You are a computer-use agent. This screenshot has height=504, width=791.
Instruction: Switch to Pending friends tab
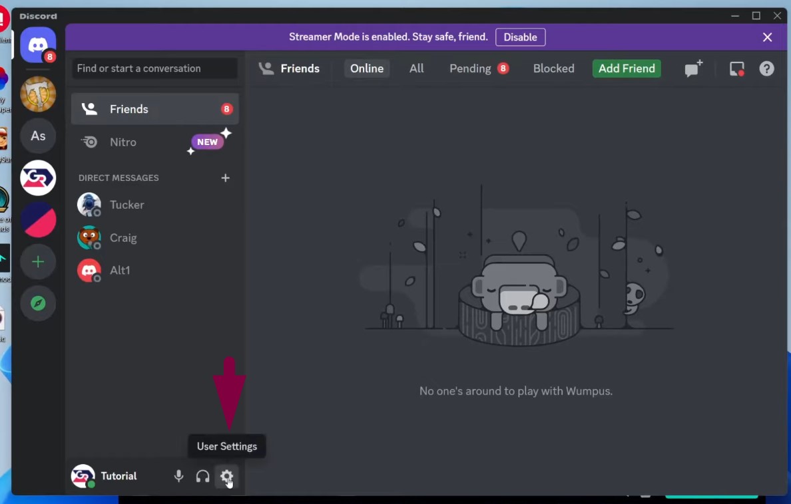[x=479, y=68]
